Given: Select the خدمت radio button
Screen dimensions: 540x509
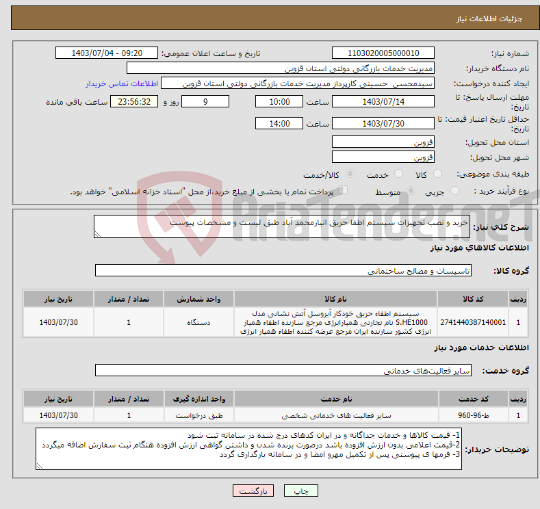Looking at the screenshot, I should coord(398,174).
